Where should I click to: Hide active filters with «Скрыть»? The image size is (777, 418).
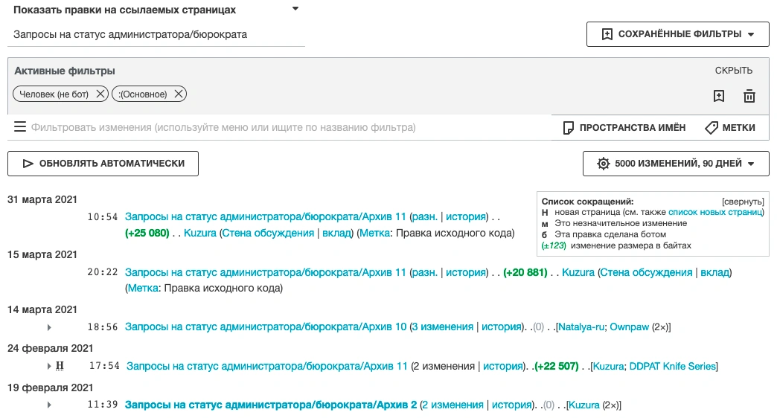click(734, 71)
